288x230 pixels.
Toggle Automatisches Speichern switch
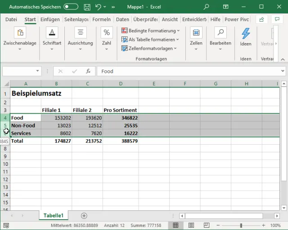tap(71, 7)
